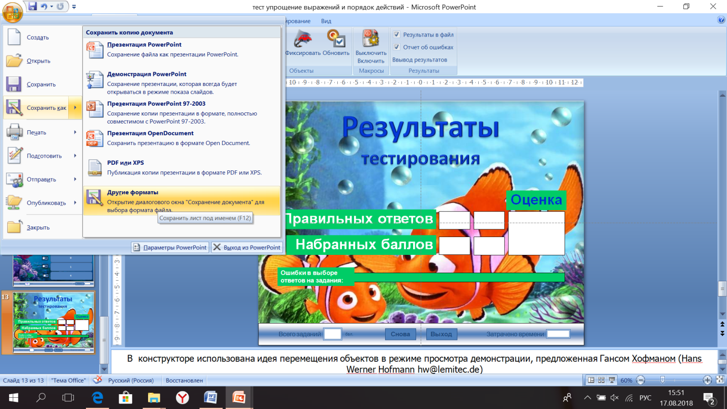Viewport: 727px width, 409px height.
Task: Open PowerPoint help question mark icon
Action: point(721,20)
